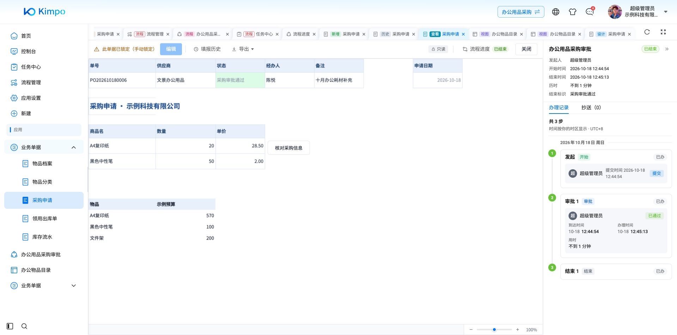This screenshot has width=677, height=335.
Task: Click 关闭 button
Action: click(x=526, y=49)
